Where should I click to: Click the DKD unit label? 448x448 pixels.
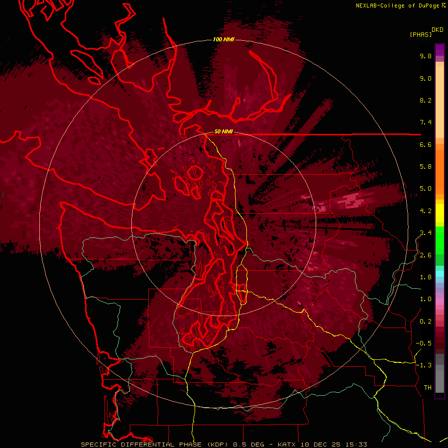click(x=438, y=30)
